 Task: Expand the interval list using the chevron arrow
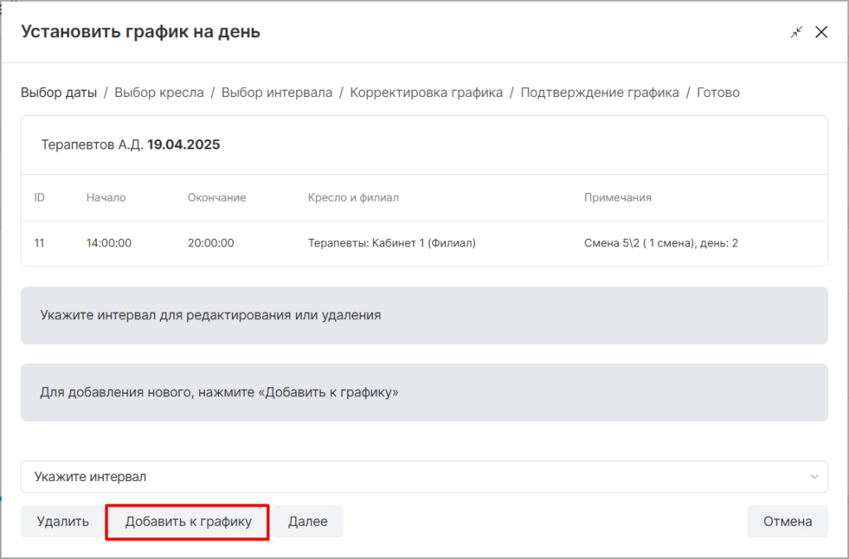[814, 477]
